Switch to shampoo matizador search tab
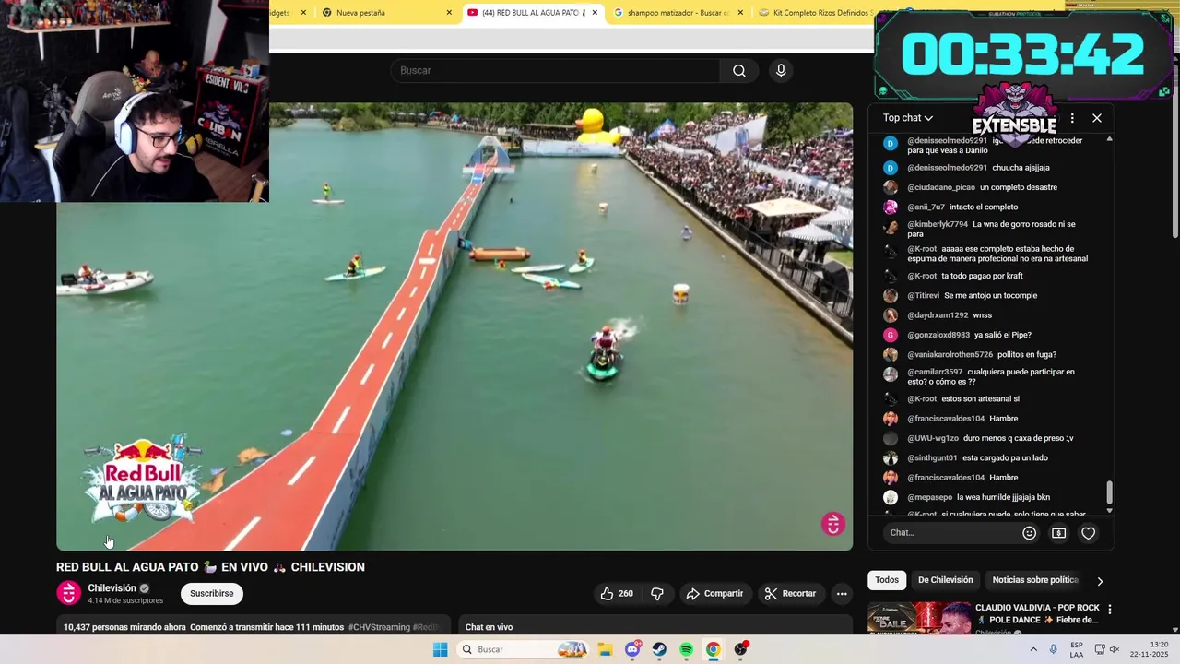1180x664 pixels. tap(679, 13)
